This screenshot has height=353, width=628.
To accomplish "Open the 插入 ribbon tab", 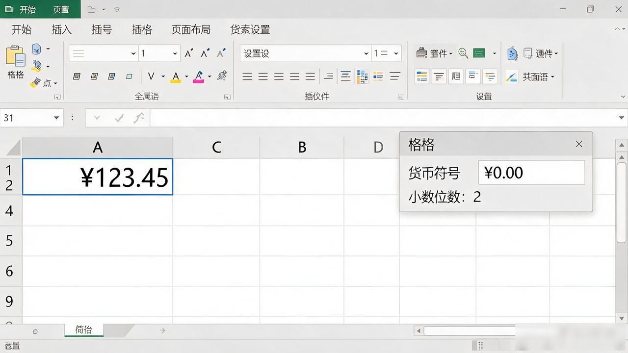I will (62, 29).
